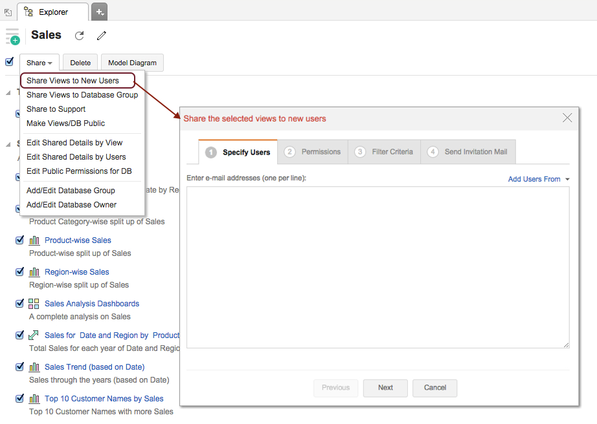Select Share Views to Database Group
The width and height of the screenshot is (597, 424).
[x=82, y=95]
